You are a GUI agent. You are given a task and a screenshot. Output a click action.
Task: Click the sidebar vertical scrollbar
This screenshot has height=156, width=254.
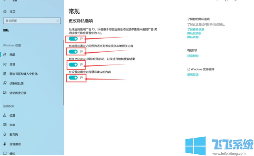coord(63,73)
